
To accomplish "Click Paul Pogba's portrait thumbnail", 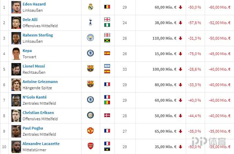I will click(x=16, y=131).
